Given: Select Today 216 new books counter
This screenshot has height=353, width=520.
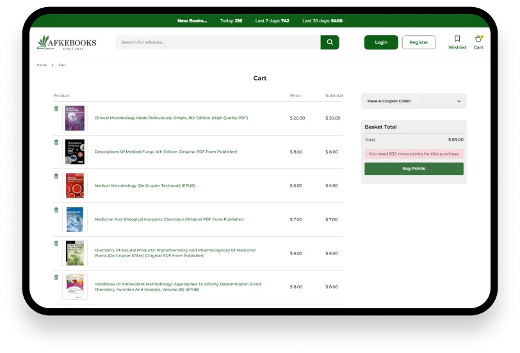Looking at the screenshot, I should coord(231,20).
